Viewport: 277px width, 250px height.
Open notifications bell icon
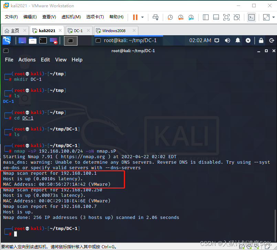(238, 40)
